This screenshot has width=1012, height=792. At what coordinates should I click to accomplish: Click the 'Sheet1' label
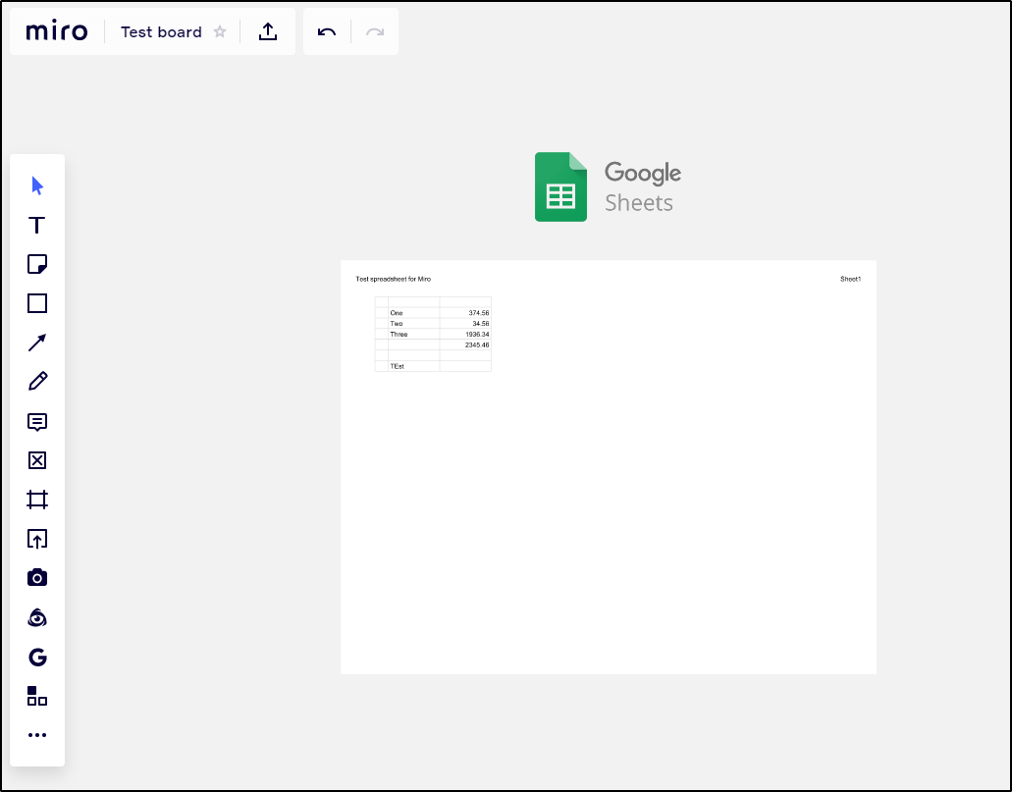point(850,279)
